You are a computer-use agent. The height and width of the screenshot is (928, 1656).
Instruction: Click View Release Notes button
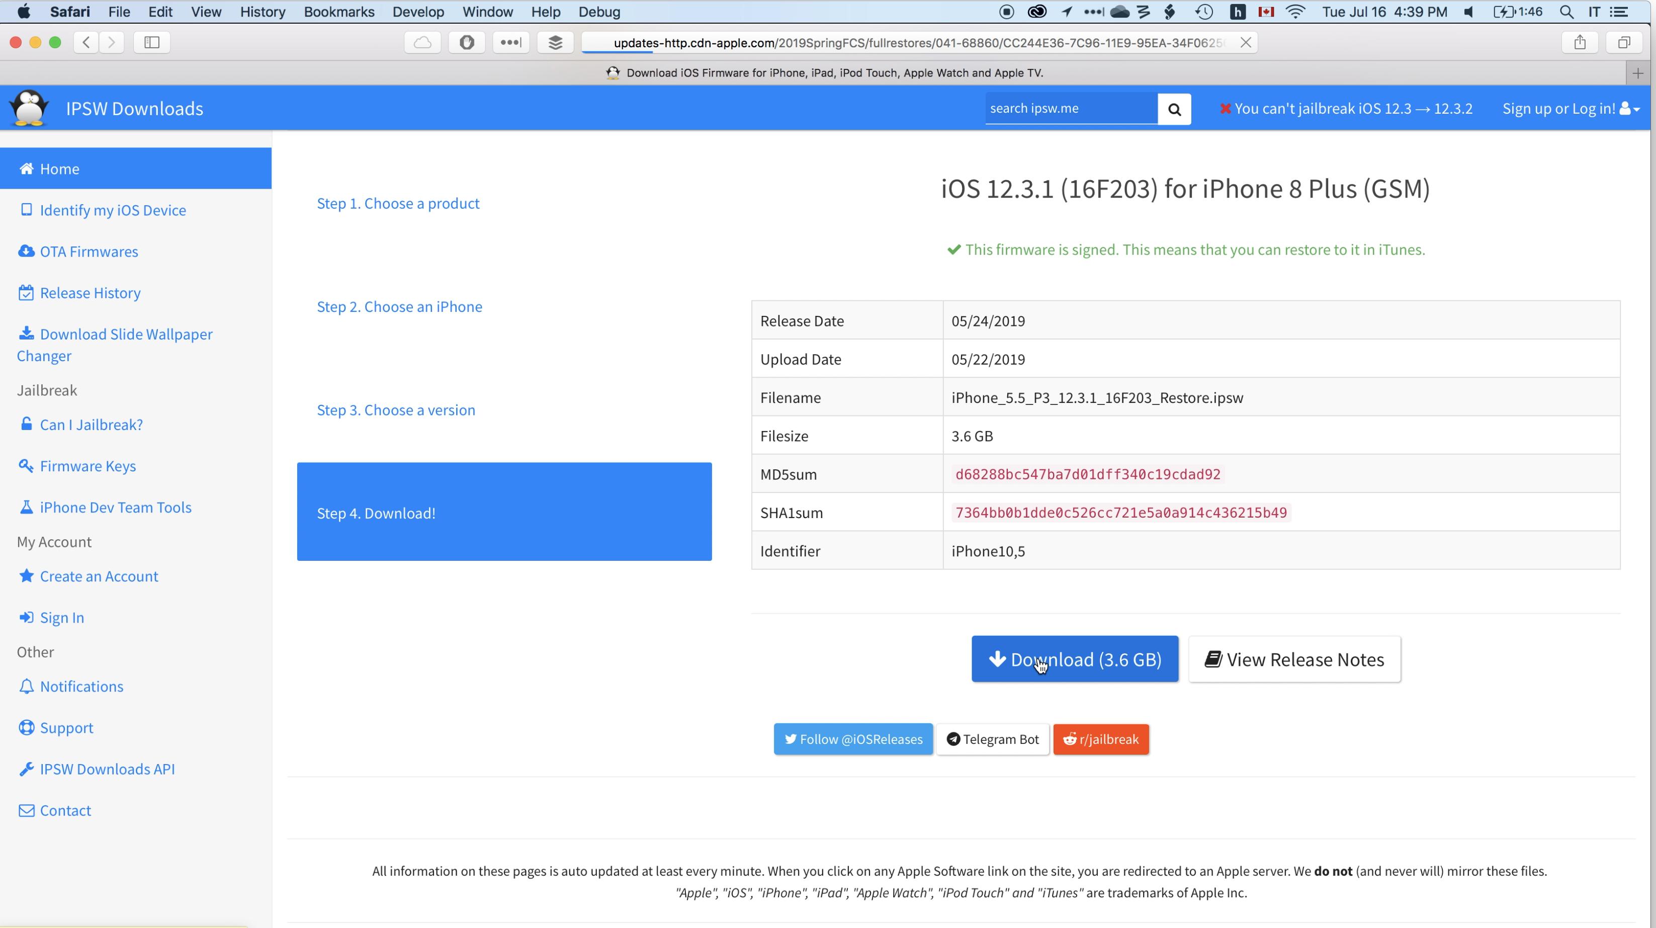coord(1294,659)
